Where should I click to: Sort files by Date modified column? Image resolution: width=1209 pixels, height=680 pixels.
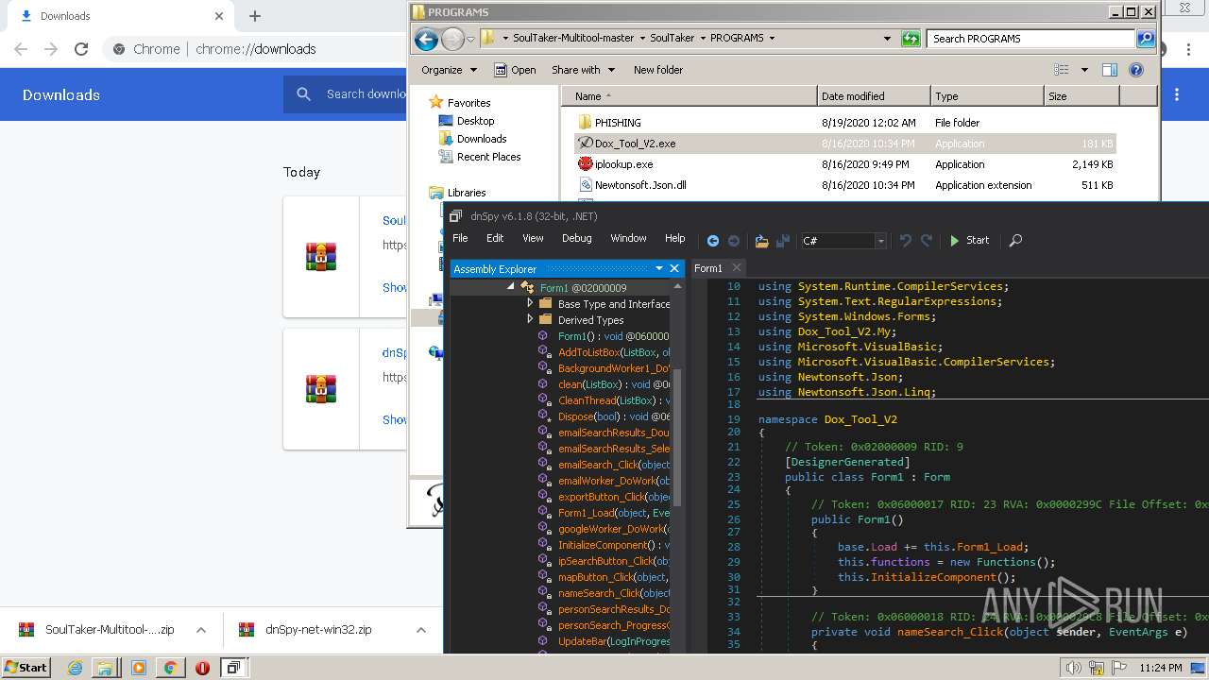pyautogui.click(x=874, y=96)
